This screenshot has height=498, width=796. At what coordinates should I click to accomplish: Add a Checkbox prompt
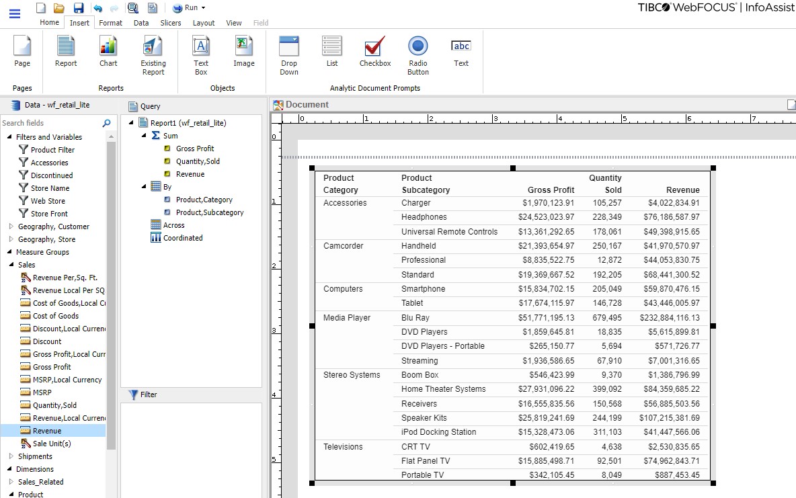click(x=374, y=50)
